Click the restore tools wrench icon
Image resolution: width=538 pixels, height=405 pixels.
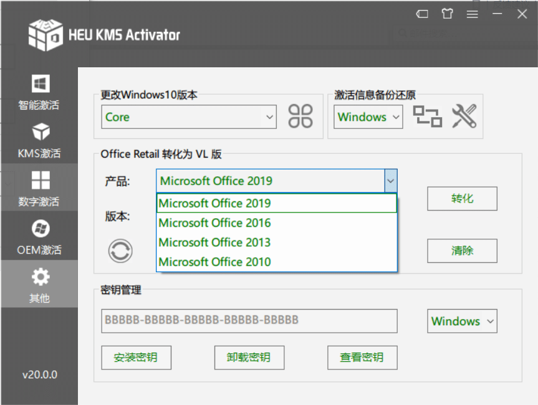pos(464,116)
